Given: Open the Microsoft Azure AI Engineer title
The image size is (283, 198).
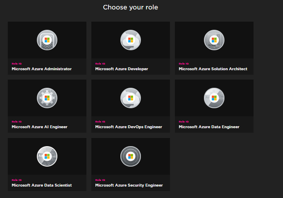Looking at the screenshot, I should (x=39, y=127).
